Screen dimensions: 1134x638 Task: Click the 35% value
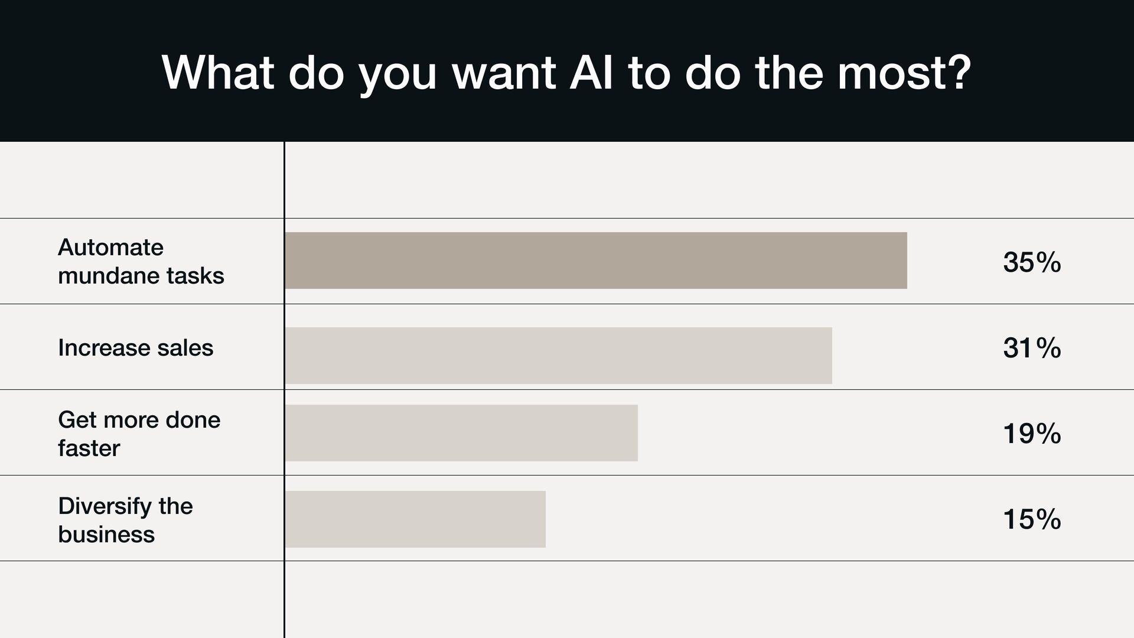click(x=1031, y=262)
